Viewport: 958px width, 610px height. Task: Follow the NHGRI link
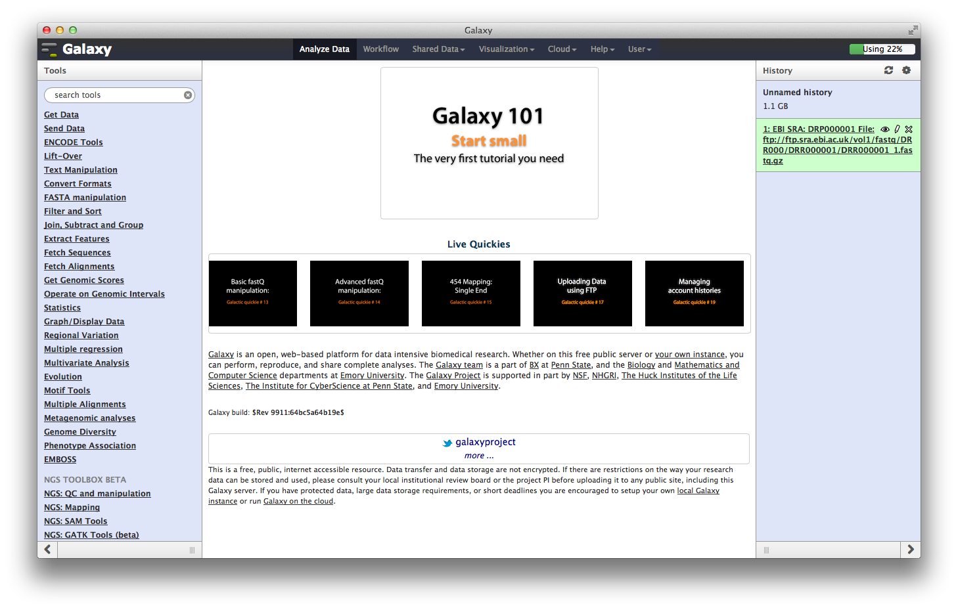(x=604, y=376)
